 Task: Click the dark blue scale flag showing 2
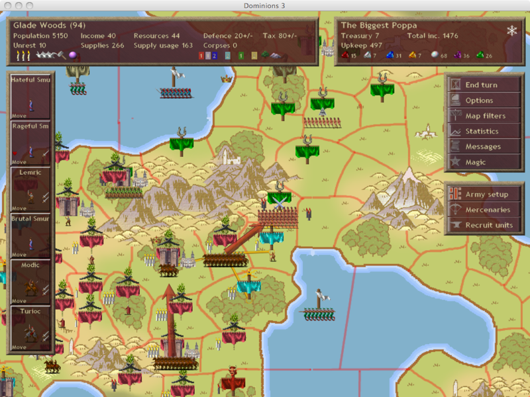(x=215, y=56)
